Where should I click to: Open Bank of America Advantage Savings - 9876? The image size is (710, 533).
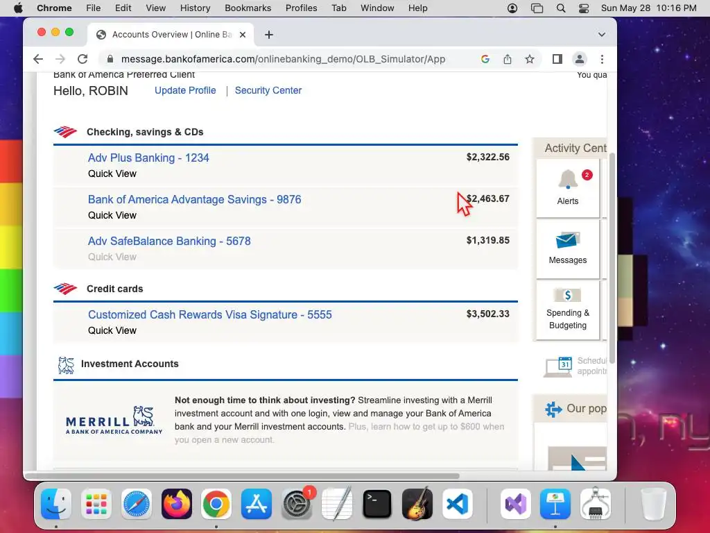[x=195, y=199]
